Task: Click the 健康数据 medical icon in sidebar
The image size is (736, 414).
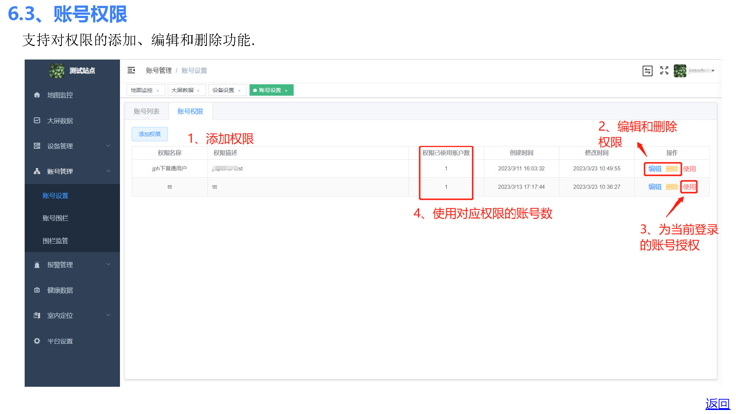Action: point(37,290)
